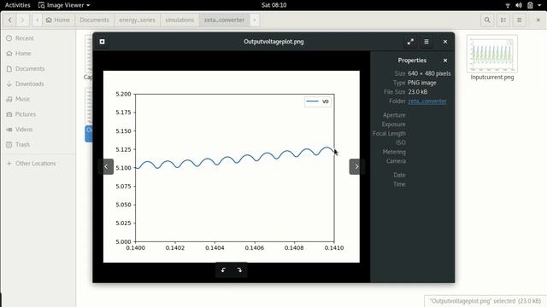Open Other Locations in the sidebar
547x307 pixels.
38,163
